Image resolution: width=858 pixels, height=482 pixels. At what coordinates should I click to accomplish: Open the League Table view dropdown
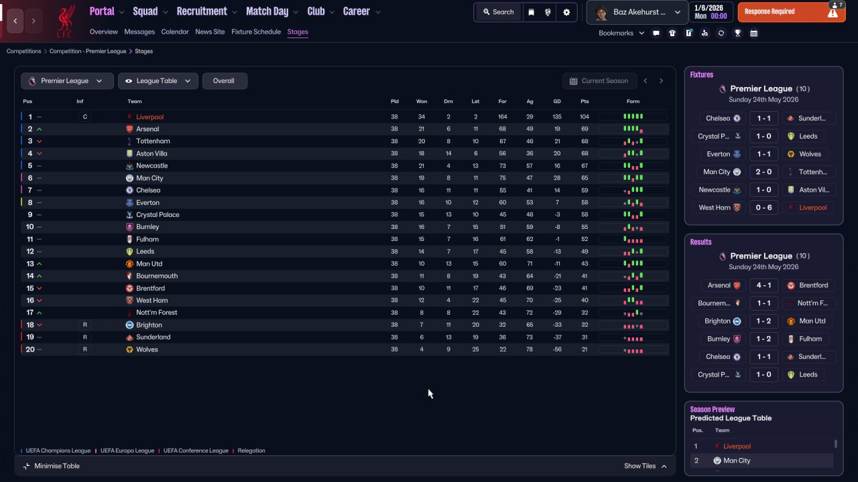coord(158,81)
